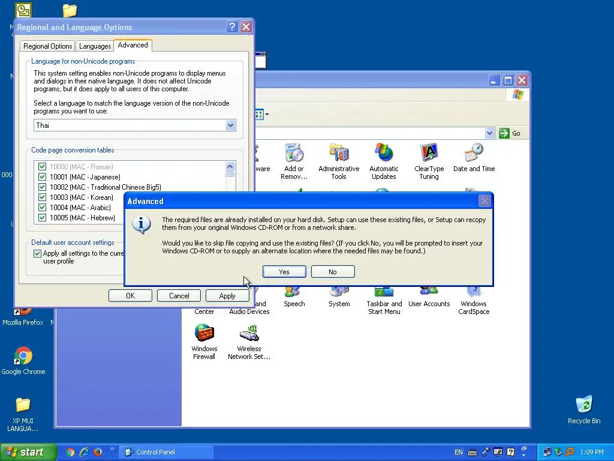
Task: Click the language bar help icon
Action: pos(511,452)
